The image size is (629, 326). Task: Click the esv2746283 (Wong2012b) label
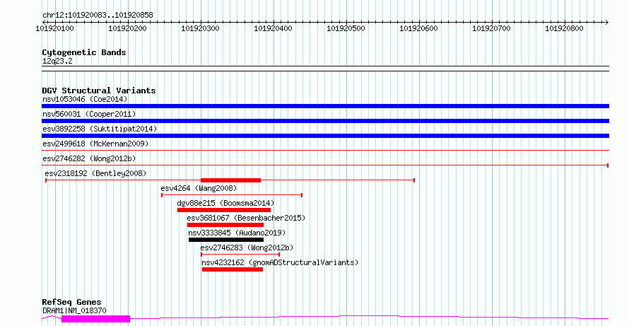(x=247, y=248)
